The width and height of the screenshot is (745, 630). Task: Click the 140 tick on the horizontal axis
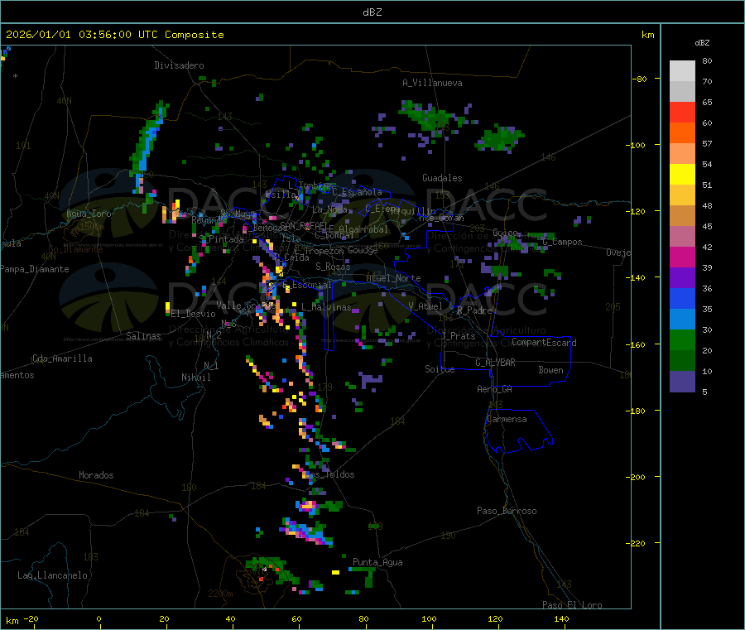[561, 619]
